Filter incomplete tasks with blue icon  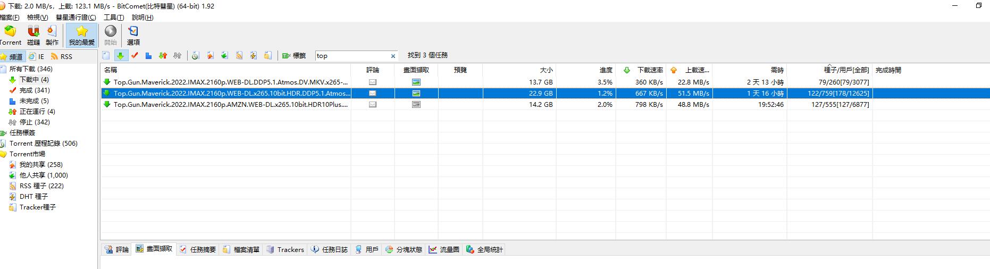tap(149, 55)
